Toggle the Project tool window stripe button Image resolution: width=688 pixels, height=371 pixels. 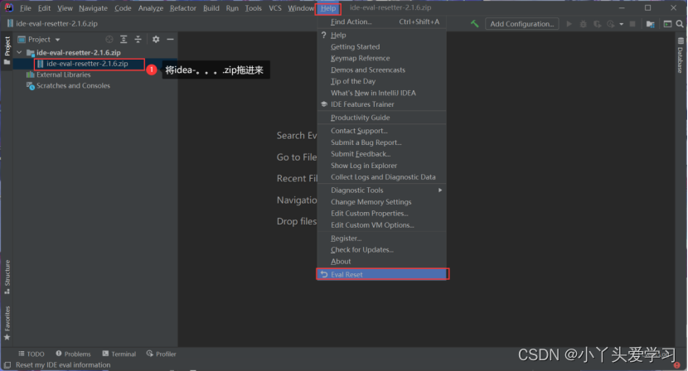pyautogui.click(x=7, y=51)
